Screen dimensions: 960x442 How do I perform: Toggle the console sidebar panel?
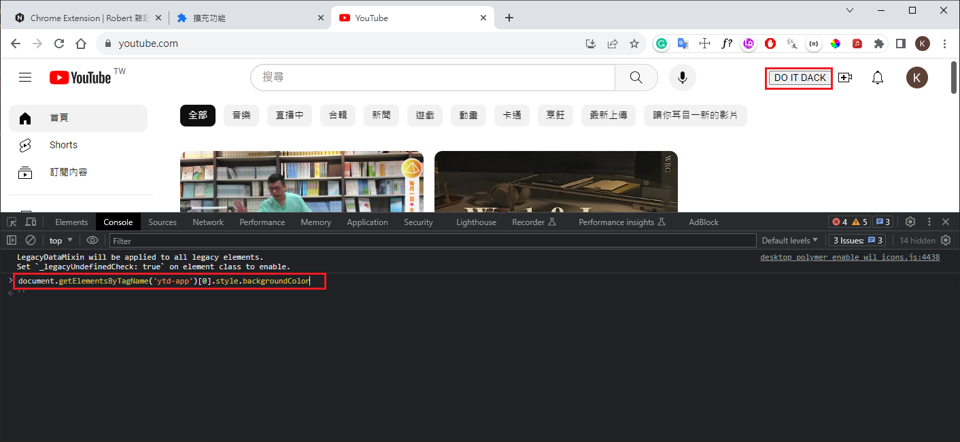(x=12, y=240)
